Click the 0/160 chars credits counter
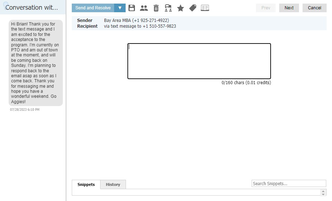Image resolution: width=332 pixels, height=201 pixels. (246, 82)
